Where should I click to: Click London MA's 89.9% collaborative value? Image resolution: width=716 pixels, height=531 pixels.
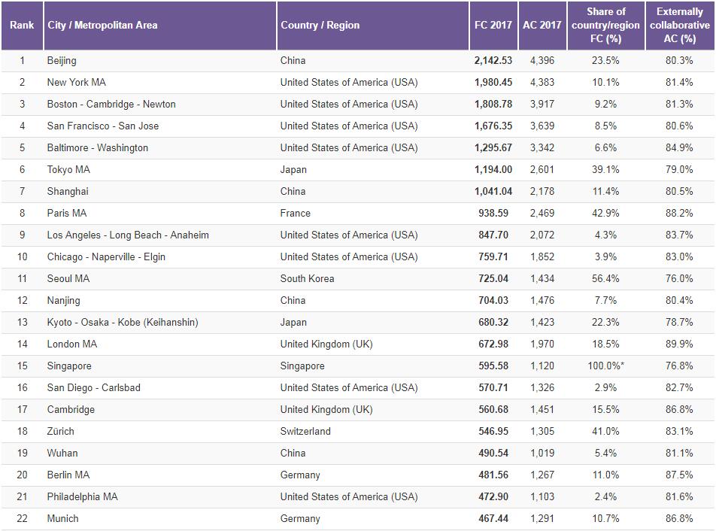680,344
